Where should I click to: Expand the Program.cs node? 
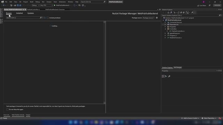pos(165,35)
